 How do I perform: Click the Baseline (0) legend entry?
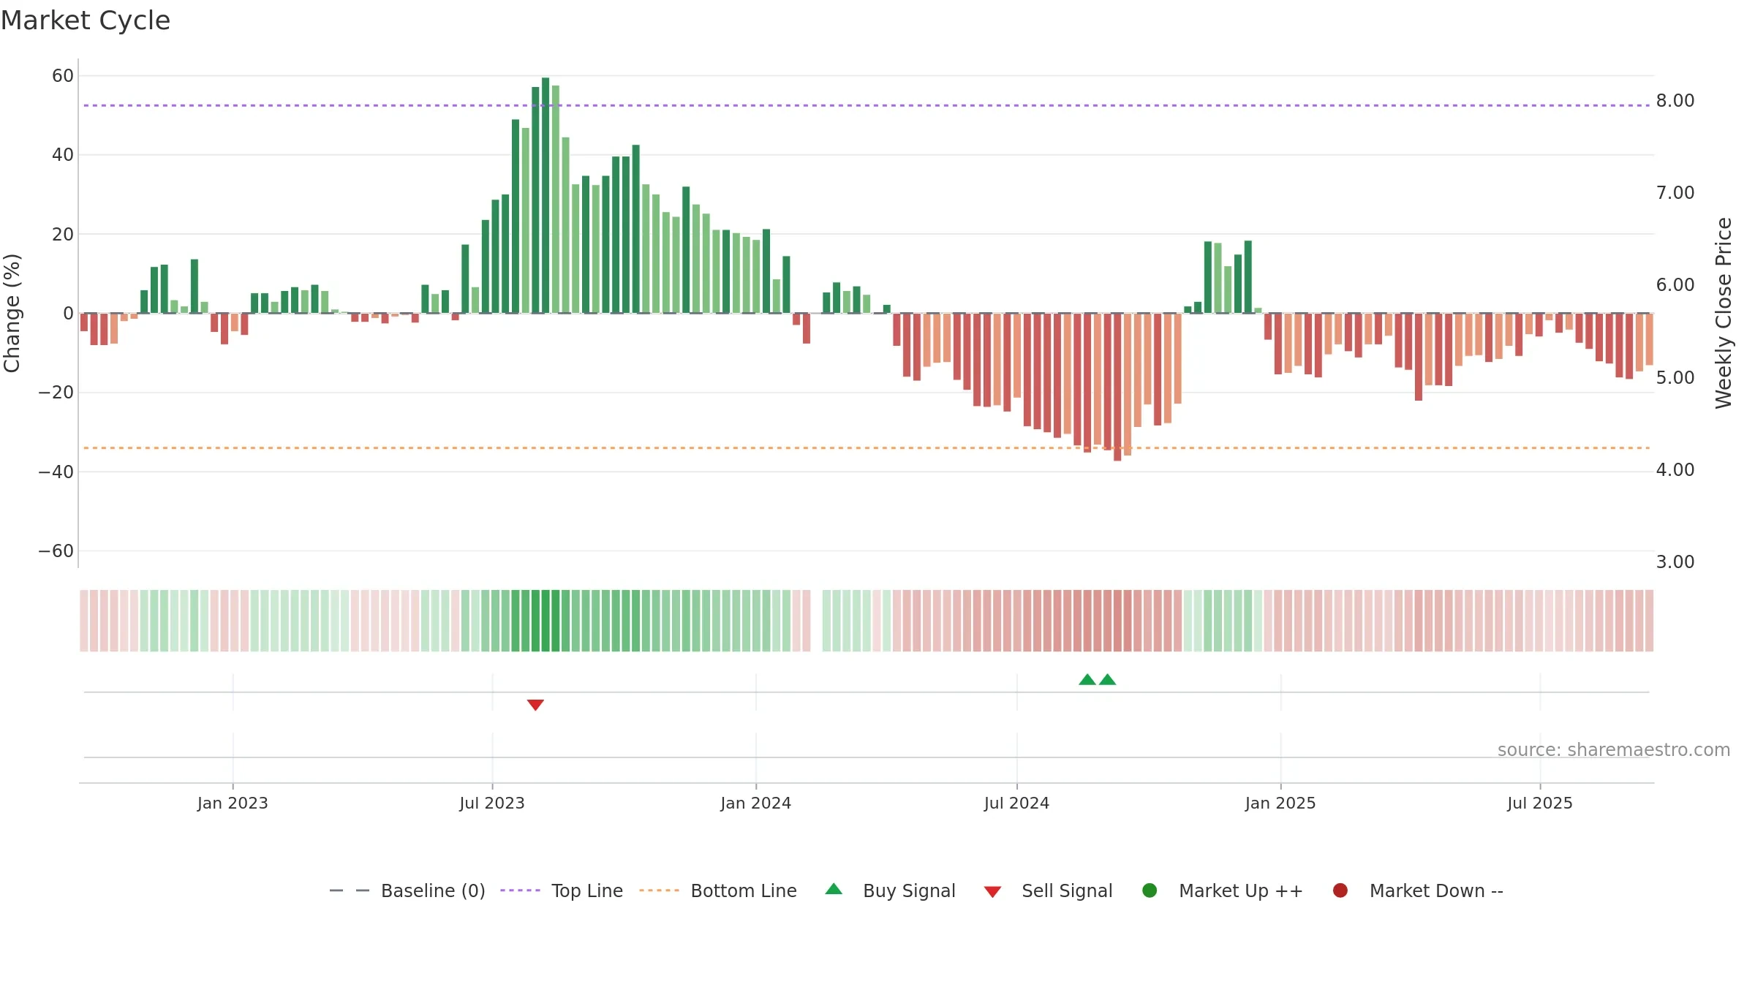click(407, 890)
